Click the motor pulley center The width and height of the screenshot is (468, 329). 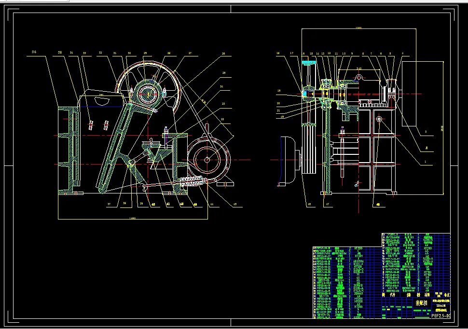(207, 160)
